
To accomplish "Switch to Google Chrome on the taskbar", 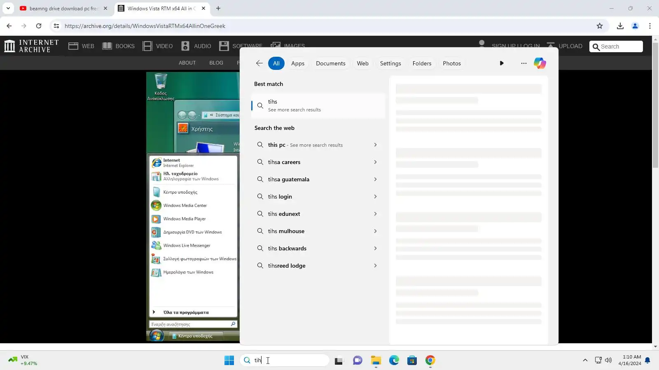I will pyautogui.click(x=430, y=361).
